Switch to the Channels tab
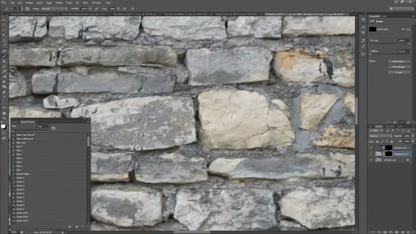This screenshot has height=234, width=416. 389,127
